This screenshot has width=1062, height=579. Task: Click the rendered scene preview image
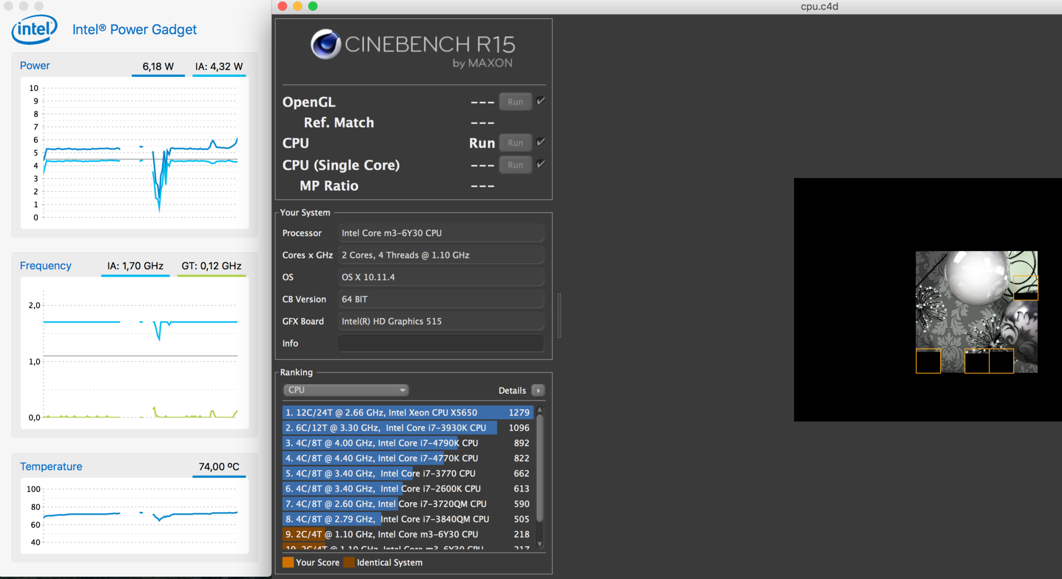click(976, 312)
